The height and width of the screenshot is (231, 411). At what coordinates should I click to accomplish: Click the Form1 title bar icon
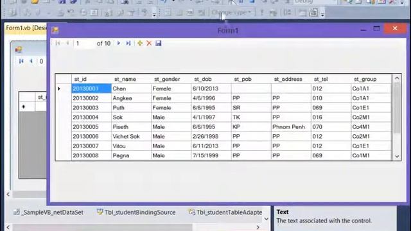(55, 30)
